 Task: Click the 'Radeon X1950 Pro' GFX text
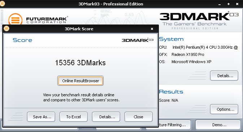pos(188,54)
